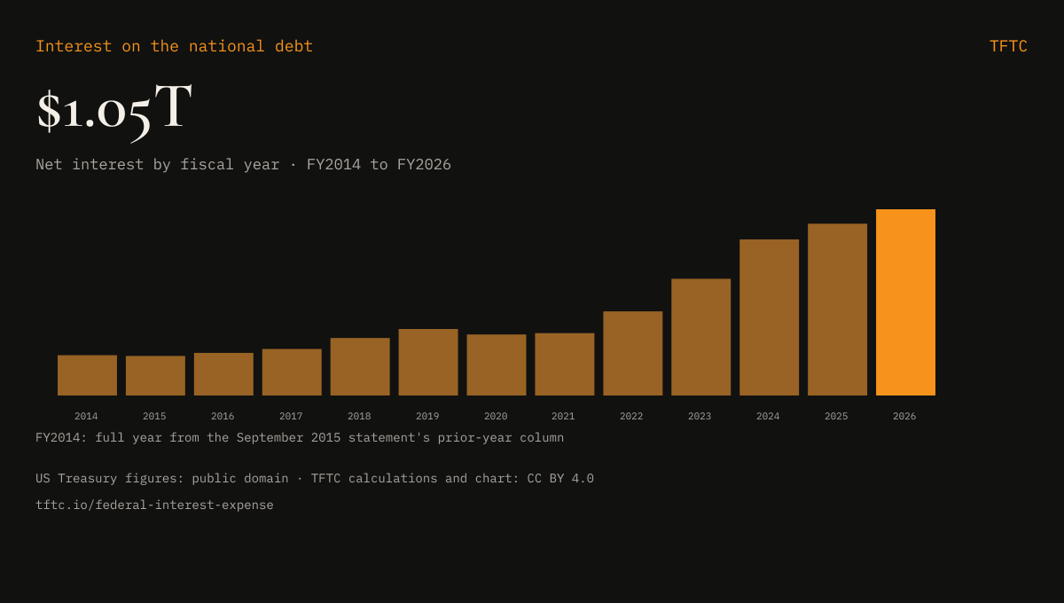
Task: Click the highlighted 2026 bar
Action: pyautogui.click(x=906, y=302)
